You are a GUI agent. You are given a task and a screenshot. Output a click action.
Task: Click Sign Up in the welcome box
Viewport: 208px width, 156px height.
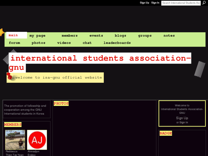click(x=182, y=118)
